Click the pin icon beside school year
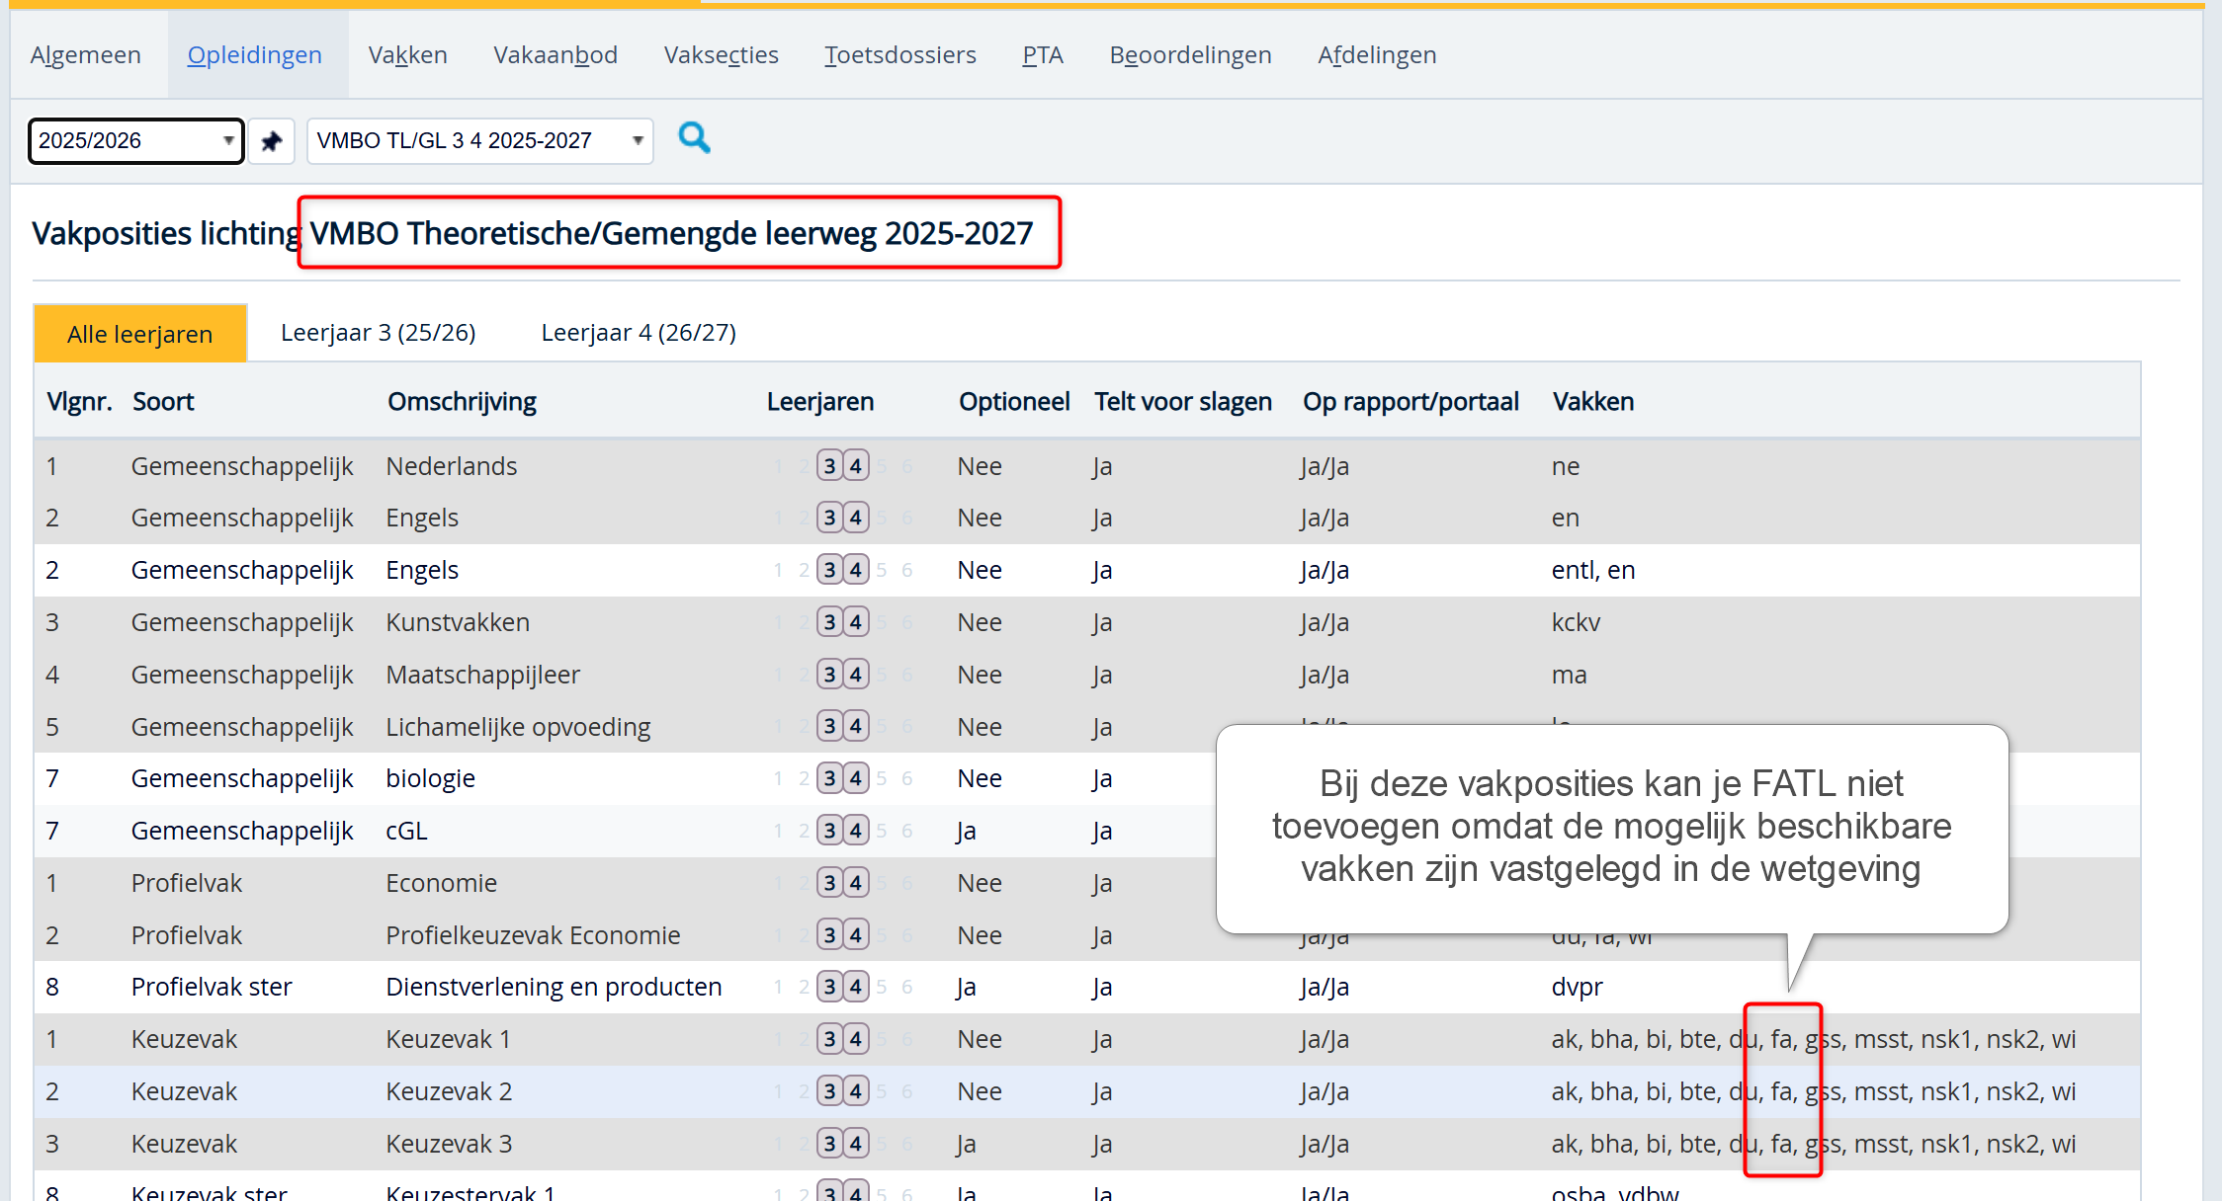The image size is (2222, 1201). pyautogui.click(x=271, y=141)
